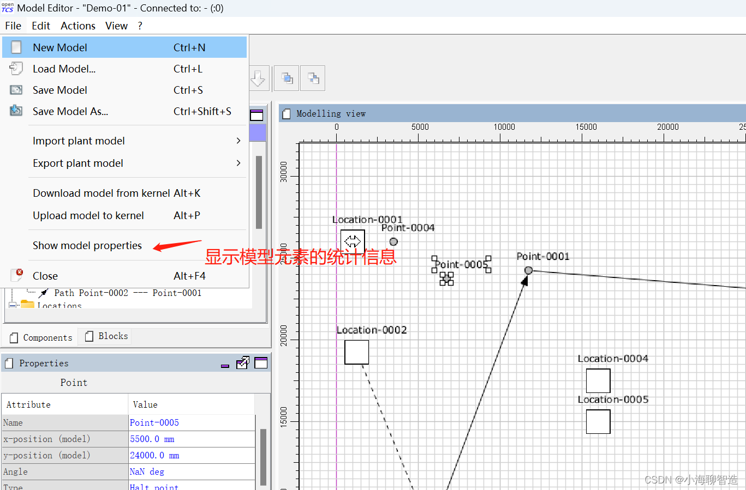Viewport: 746px width, 490px height.
Task: Edit the 24000.0 mm value
Action: pyautogui.click(x=191, y=455)
